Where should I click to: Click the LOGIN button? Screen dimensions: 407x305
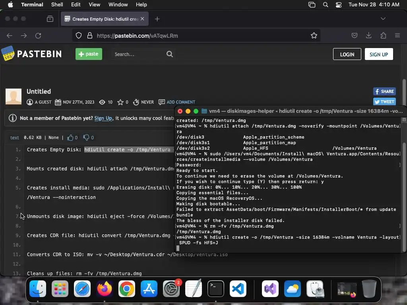click(x=347, y=54)
